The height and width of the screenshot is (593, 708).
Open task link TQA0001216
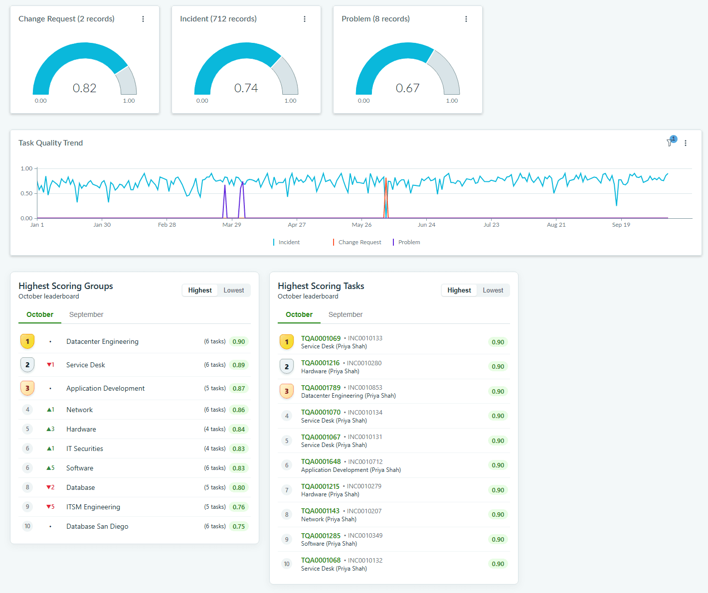coord(320,363)
